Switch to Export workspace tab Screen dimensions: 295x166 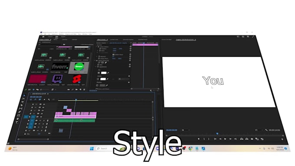(63, 37)
